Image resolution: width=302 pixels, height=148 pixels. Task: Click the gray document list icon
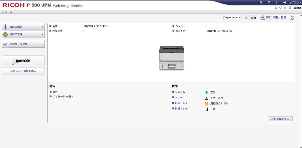tap(290, 8)
